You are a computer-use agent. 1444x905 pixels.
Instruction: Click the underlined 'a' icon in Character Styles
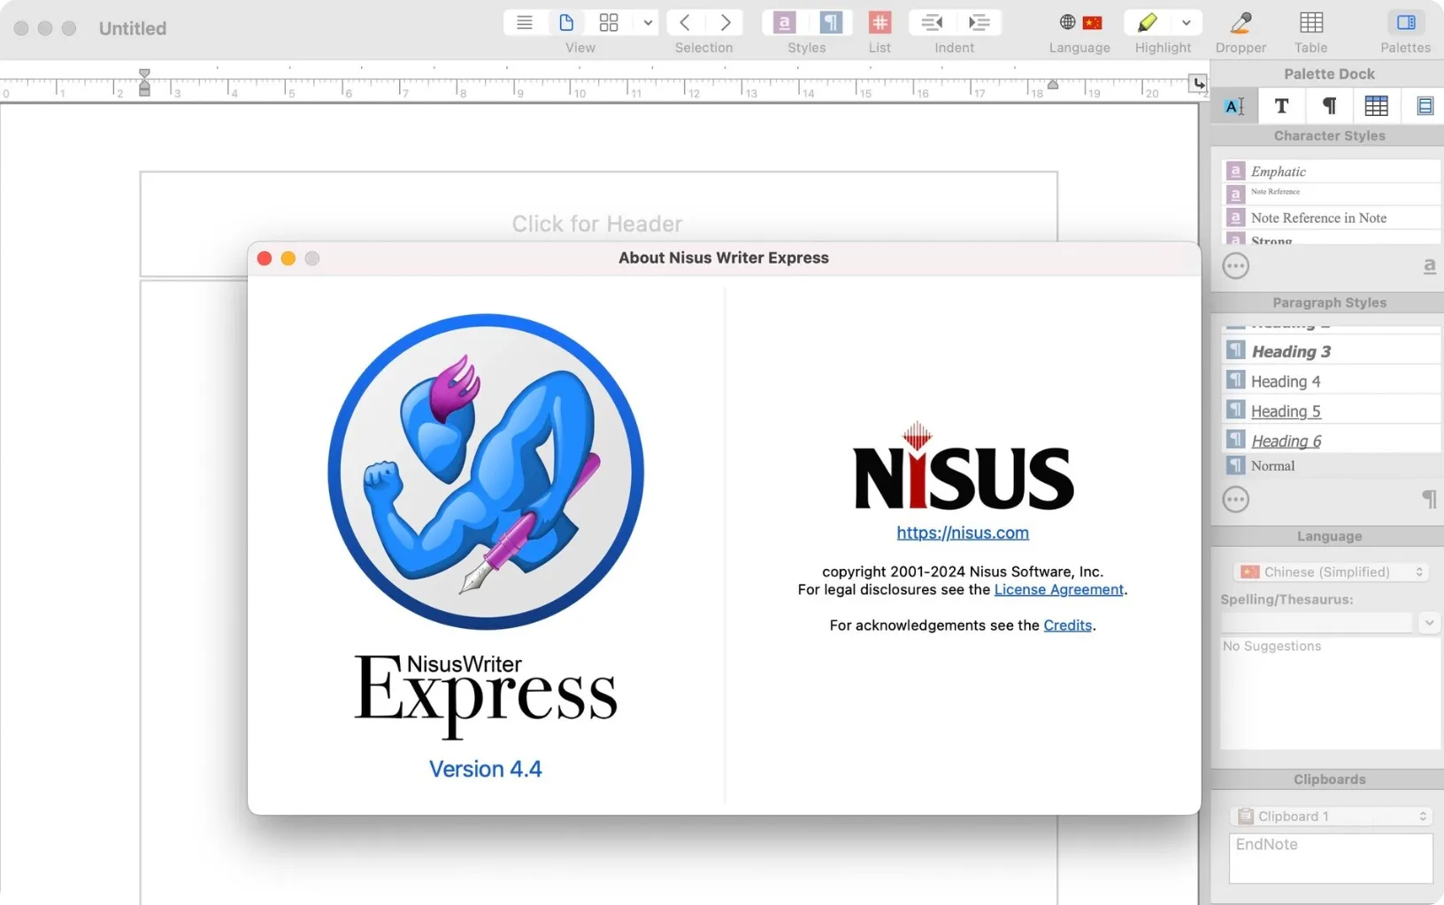tap(1429, 265)
